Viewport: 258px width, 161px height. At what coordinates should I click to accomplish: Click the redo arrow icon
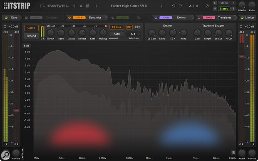181,6
